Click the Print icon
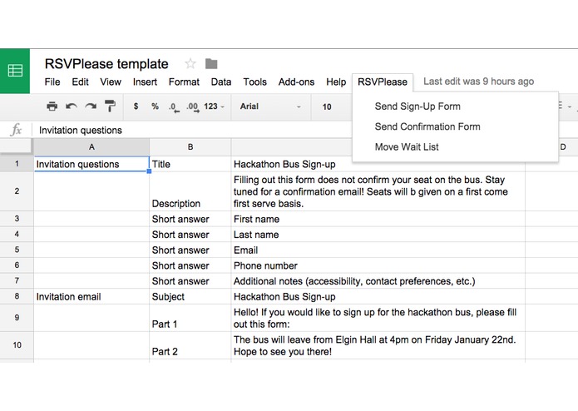The image size is (578, 411). [x=52, y=106]
